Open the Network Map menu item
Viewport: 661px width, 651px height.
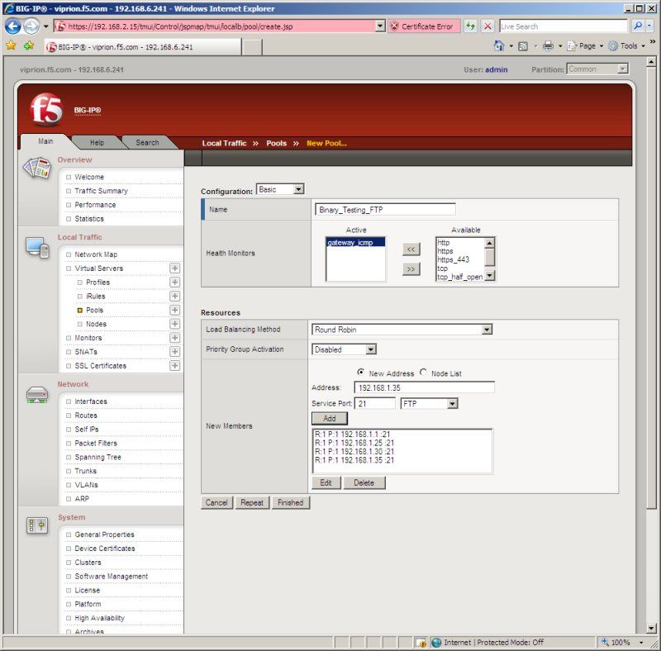[96, 254]
